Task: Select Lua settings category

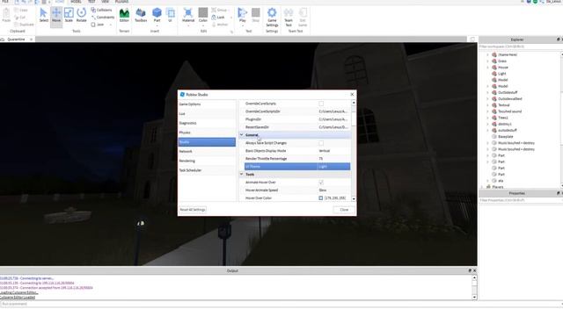Action: click(x=207, y=113)
